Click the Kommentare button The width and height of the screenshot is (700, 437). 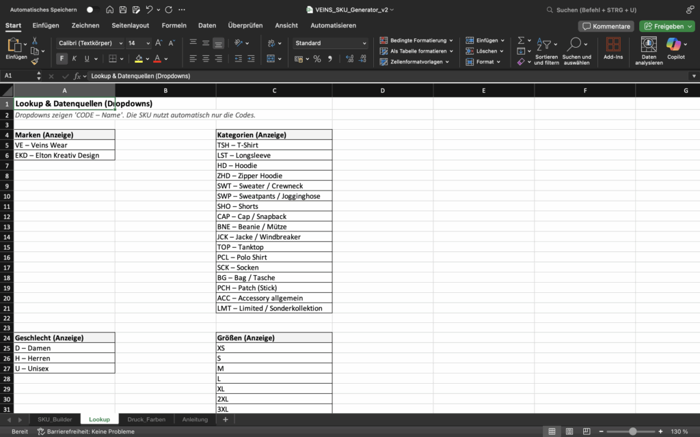pyautogui.click(x=606, y=26)
